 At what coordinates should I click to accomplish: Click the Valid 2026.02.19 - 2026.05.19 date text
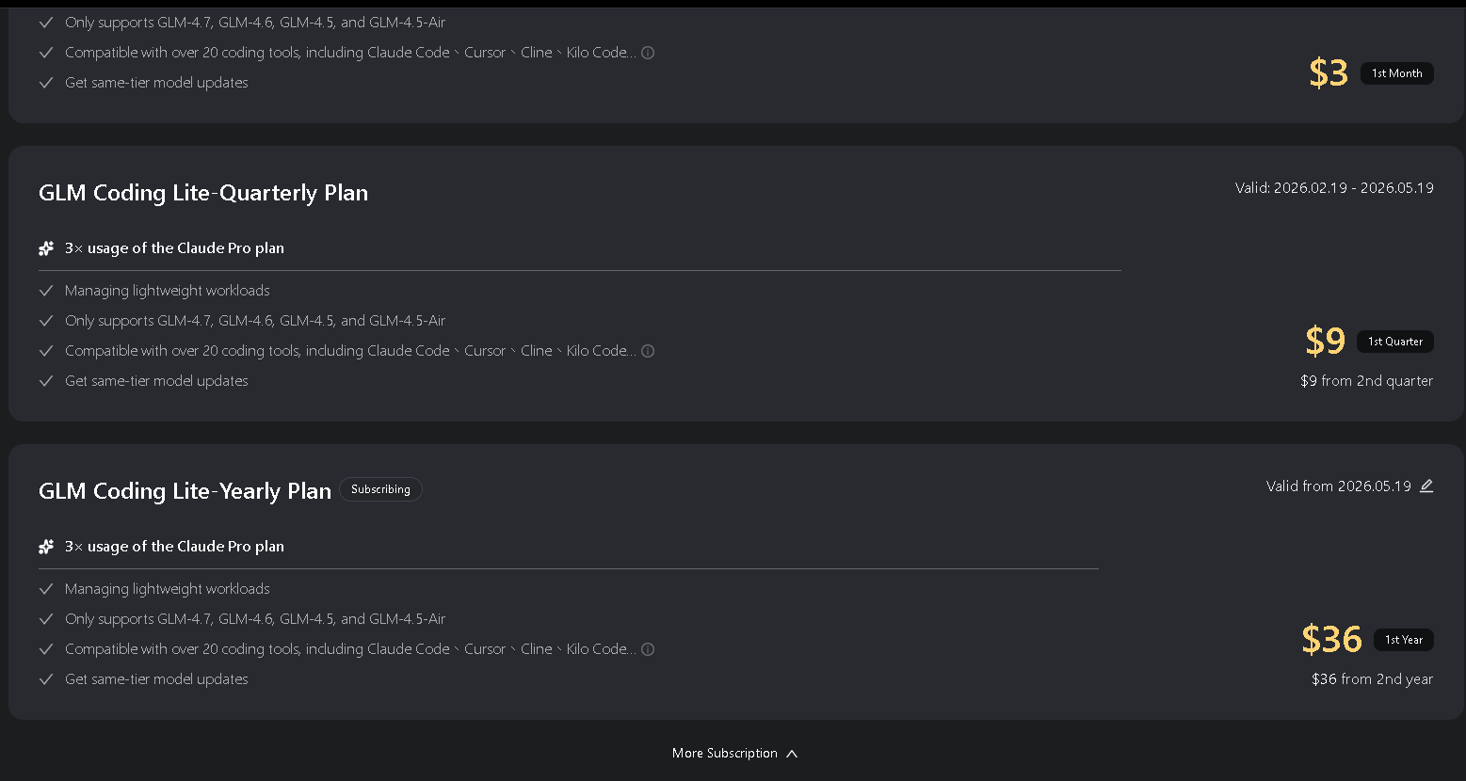(1334, 188)
